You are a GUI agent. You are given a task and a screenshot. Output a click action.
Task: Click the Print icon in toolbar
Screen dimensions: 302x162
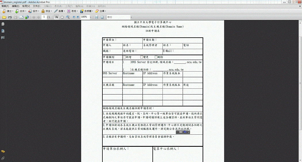pyautogui.click(x=10, y=17)
